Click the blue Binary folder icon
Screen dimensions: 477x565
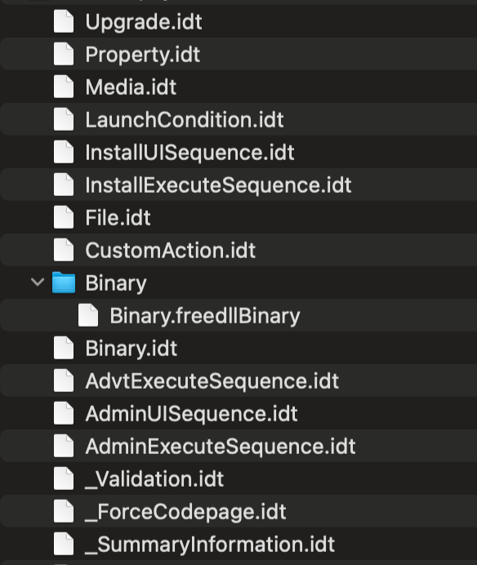point(64,282)
